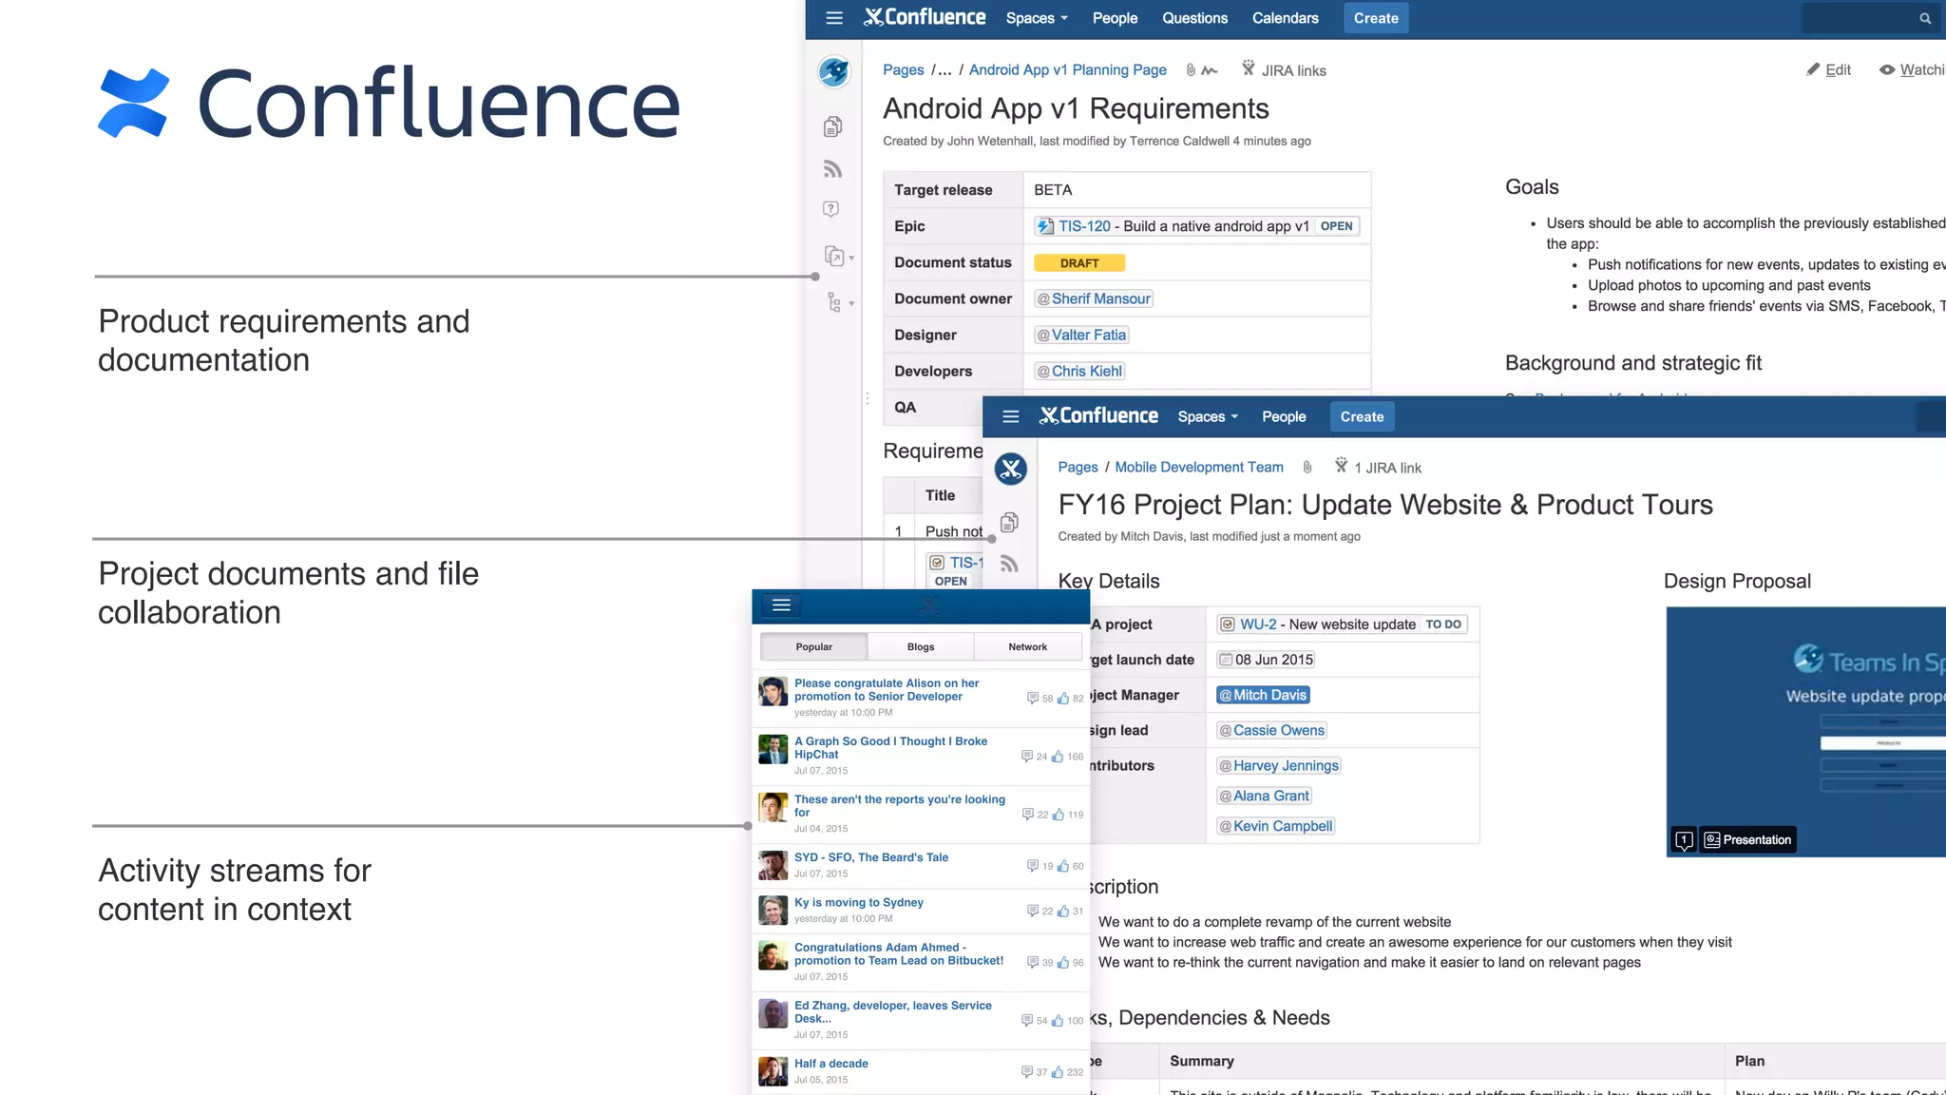Click the attachment paperclip next to Mobile Development Team
Screen dimensions: 1946x1095
[x=1307, y=467]
